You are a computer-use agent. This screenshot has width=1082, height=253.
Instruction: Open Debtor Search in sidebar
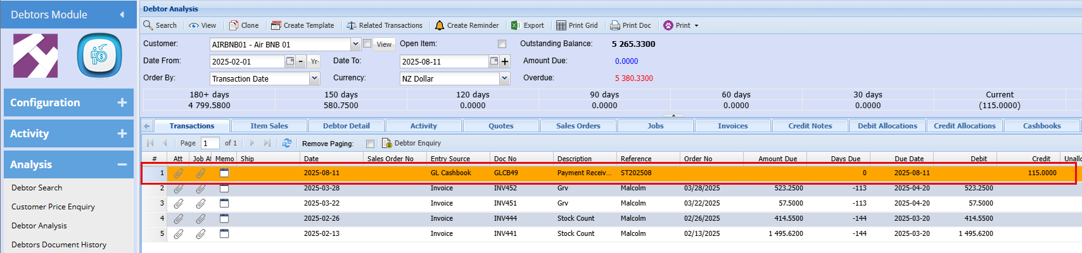click(37, 188)
